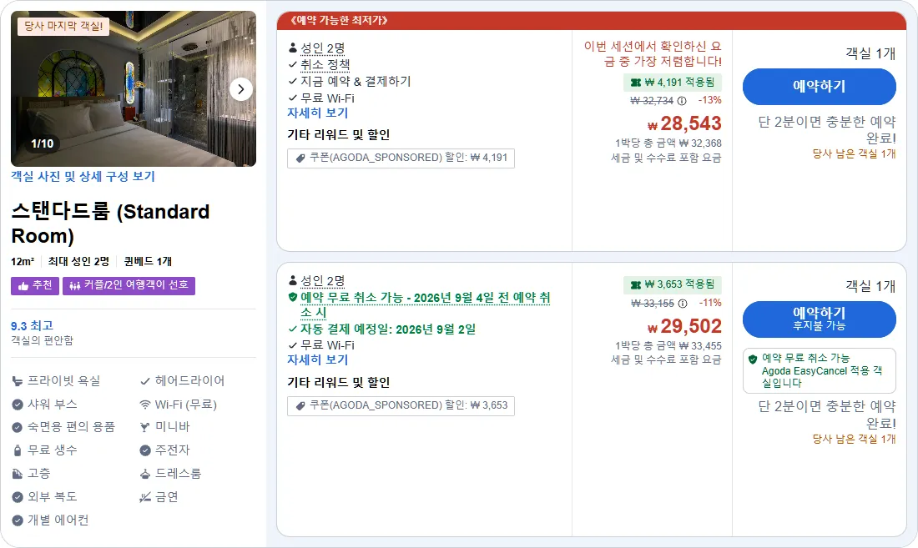Click '성인 2명' in the first offer
The height and width of the screenshot is (548, 918).
pyautogui.click(x=323, y=48)
